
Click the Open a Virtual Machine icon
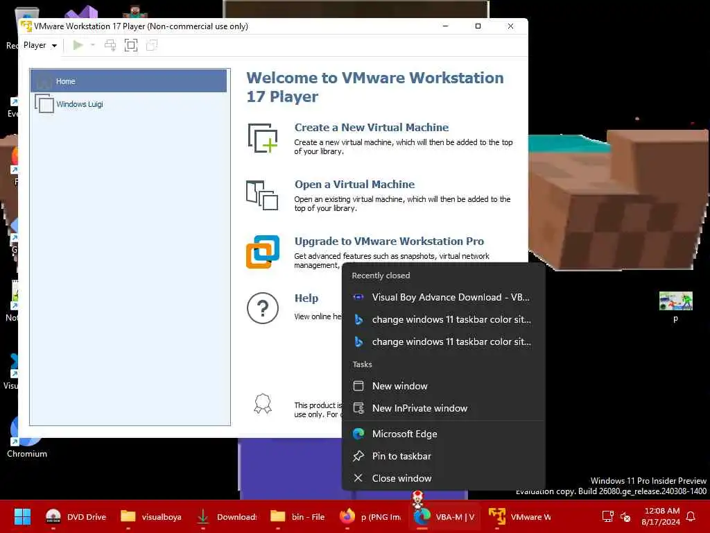pyautogui.click(x=262, y=195)
